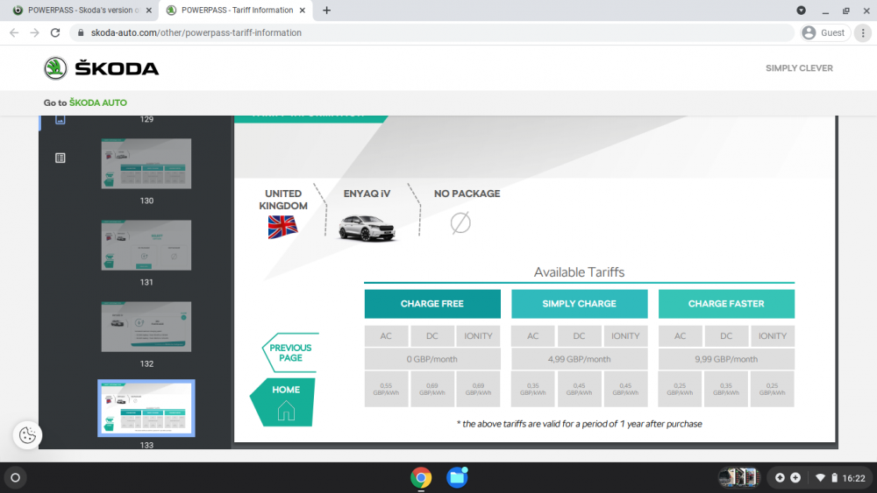This screenshot has width=877, height=493.
Task: Click the address bar URL field
Action: (x=431, y=33)
